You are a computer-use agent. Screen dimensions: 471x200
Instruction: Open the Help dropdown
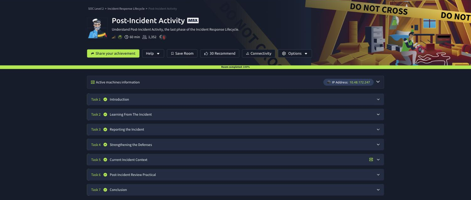pos(153,53)
